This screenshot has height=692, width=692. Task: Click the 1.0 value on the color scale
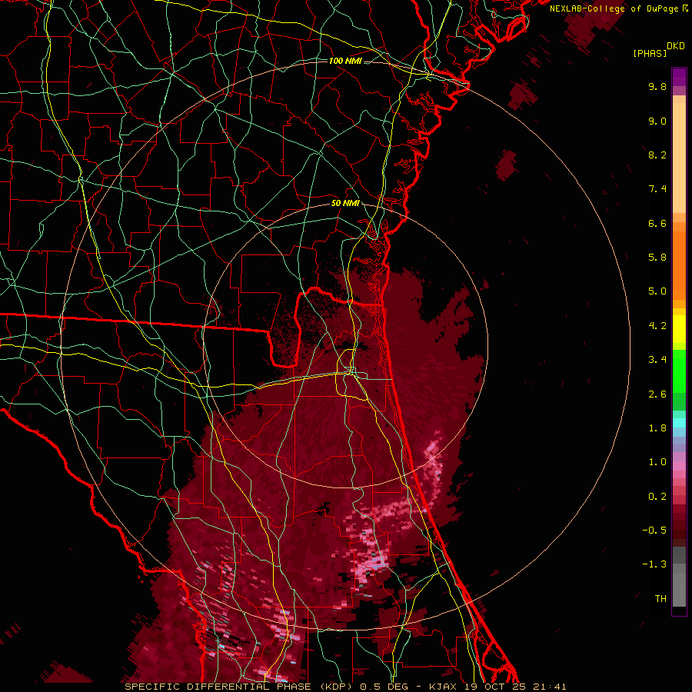pos(657,462)
